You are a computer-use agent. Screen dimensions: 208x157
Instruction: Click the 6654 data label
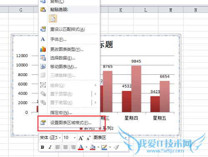(165, 76)
